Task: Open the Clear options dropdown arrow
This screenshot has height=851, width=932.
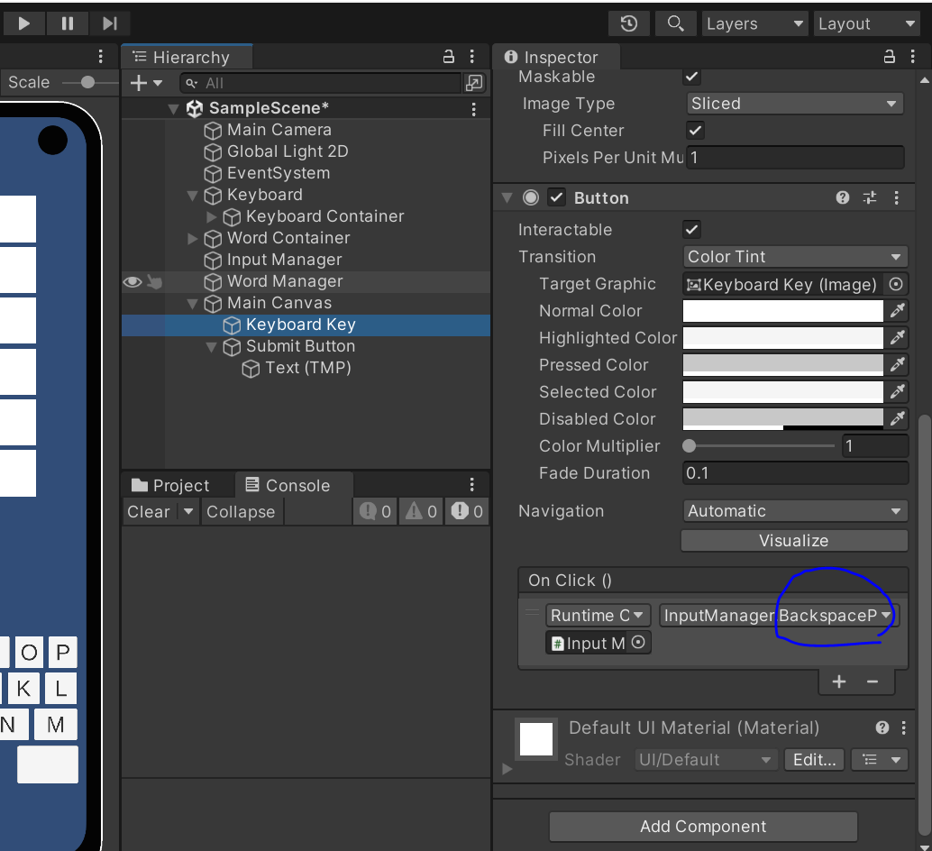Action: coord(188,512)
